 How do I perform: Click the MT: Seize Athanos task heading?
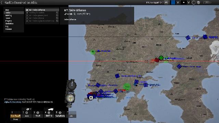75,10
